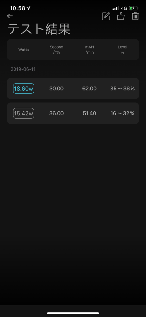Open the edit note icon

click(106, 16)
